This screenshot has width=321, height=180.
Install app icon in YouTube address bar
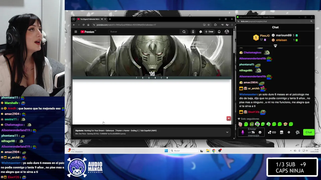point(204,25)
